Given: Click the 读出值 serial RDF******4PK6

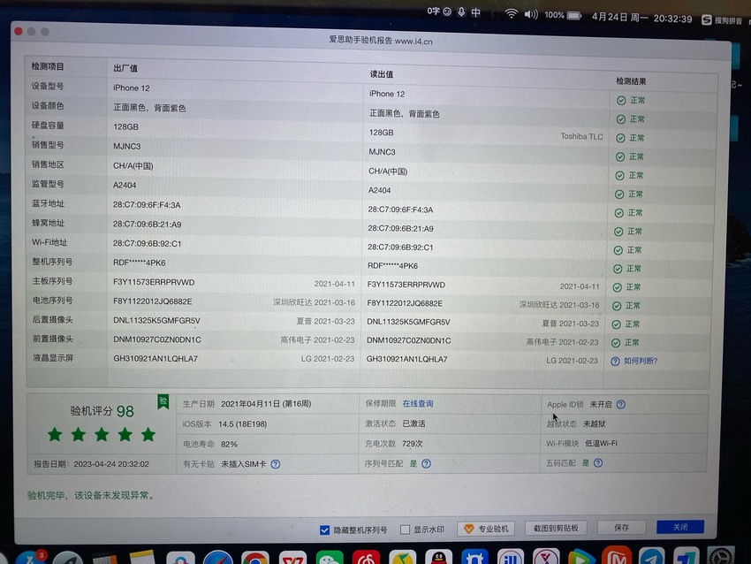Looking at the screenshot, I should (393, 266).
